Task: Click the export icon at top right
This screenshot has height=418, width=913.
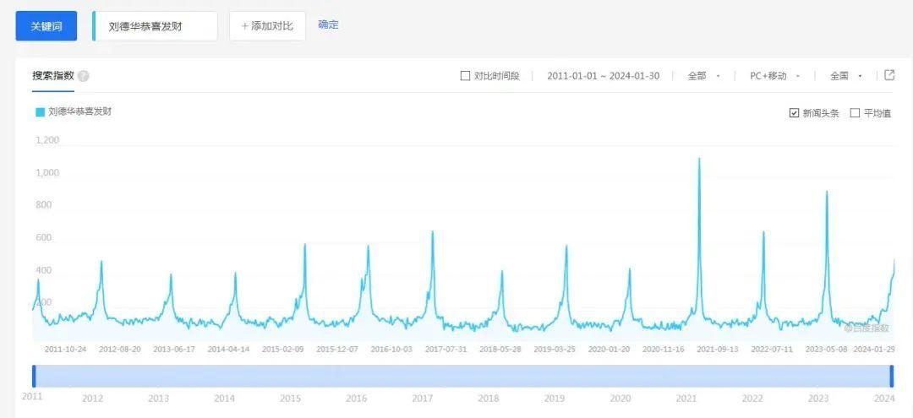Action: pyautogui.click(x=889, y=75)
